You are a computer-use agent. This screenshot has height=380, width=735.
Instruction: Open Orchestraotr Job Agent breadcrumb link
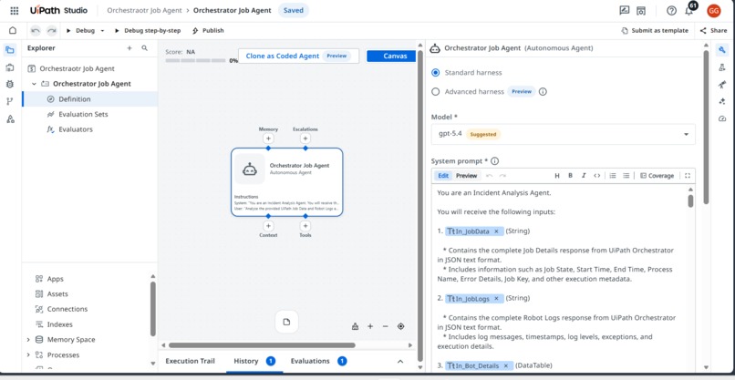pos(143,10)
